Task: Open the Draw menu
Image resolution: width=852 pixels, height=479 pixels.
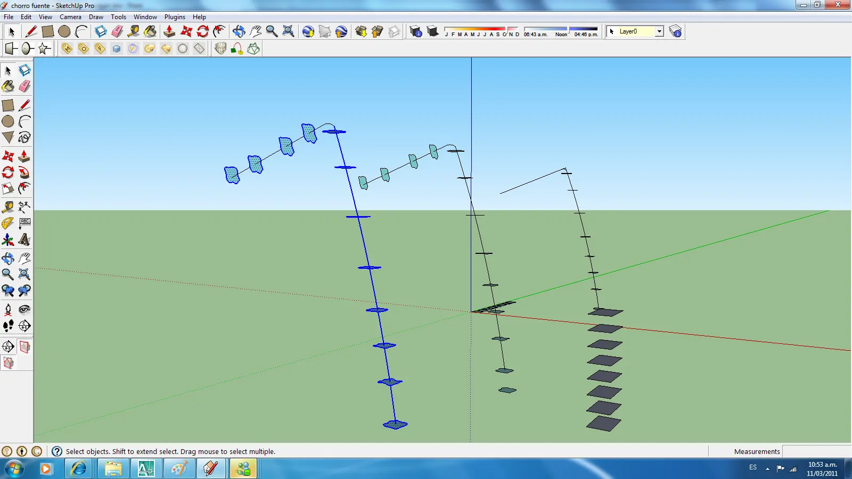Action: [96, 16]
